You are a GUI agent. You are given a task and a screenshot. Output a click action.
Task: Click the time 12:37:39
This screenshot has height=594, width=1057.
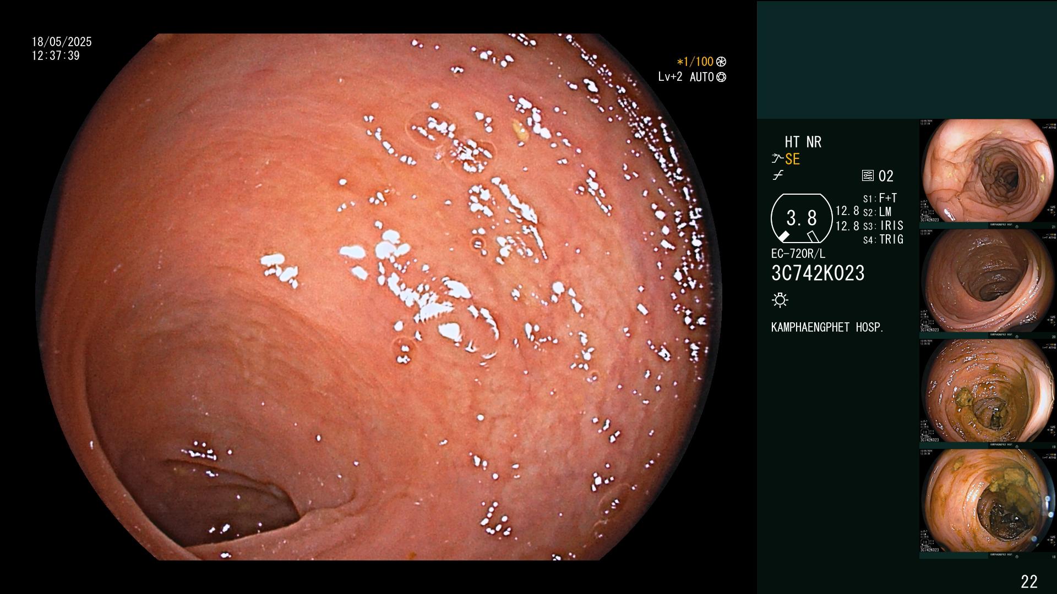point(56,56)
